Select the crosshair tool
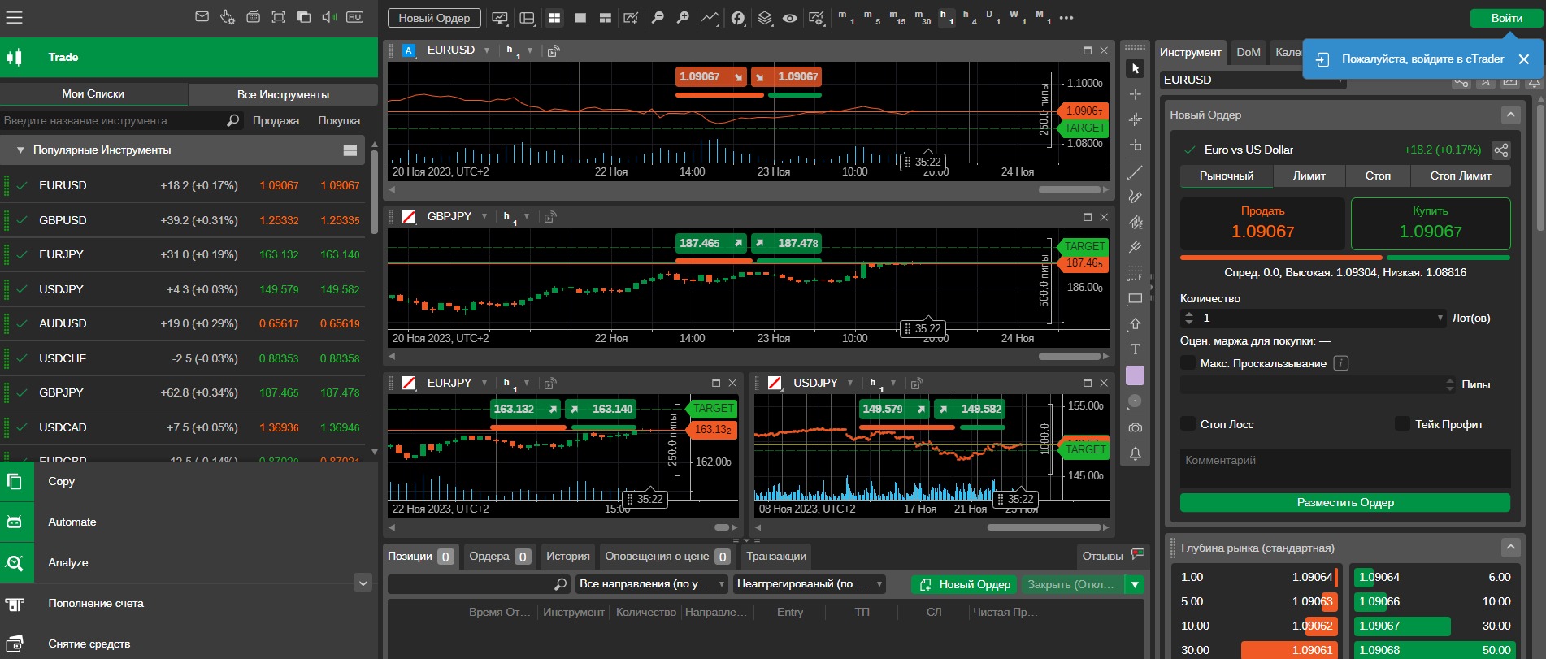The image size is (1546, 659). coord(1136,94)
